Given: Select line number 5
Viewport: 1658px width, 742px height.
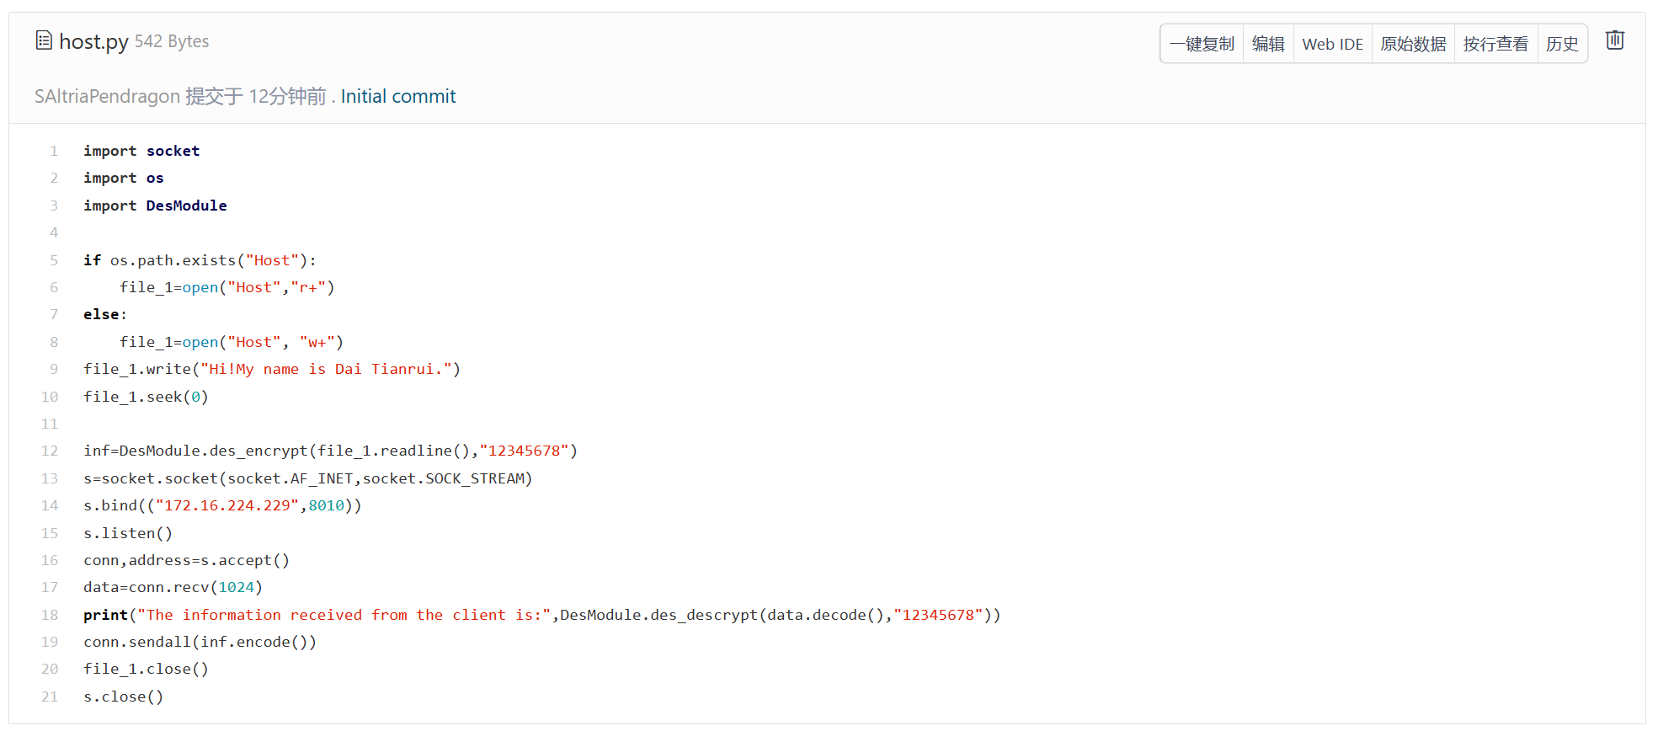Looking at the screenshot, I should pos(54,260).
